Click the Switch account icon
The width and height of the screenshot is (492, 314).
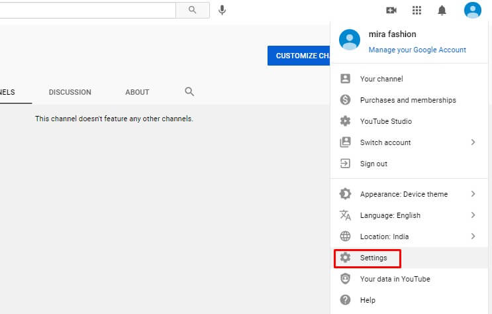(x=345, y=142)
